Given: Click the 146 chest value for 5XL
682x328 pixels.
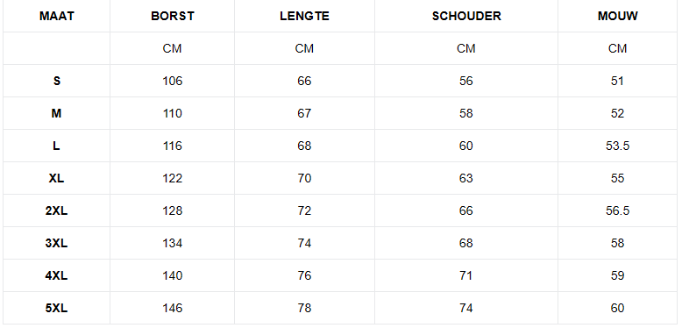Looking at the screenshot, I should point(172,309).
